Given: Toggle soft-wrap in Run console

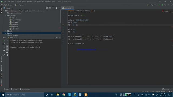Looking at the screenshot, I should coord(7,47).
